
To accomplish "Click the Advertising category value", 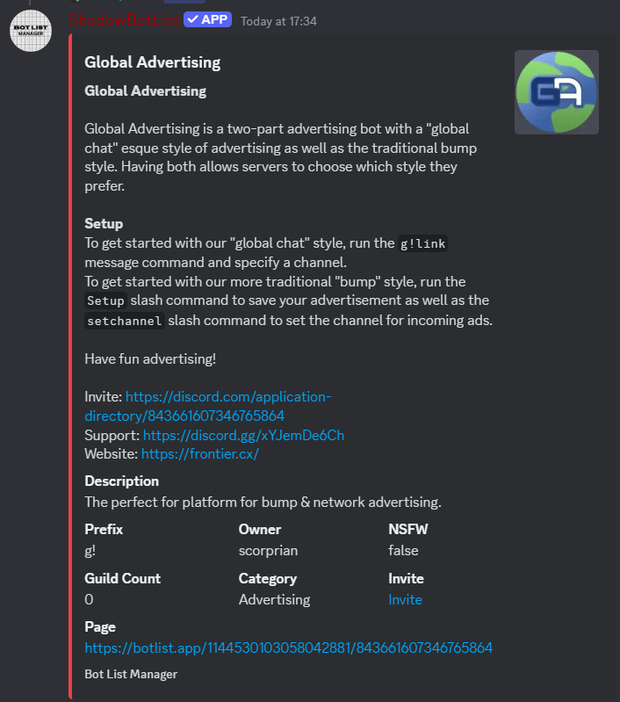I will tap(274, 599).
